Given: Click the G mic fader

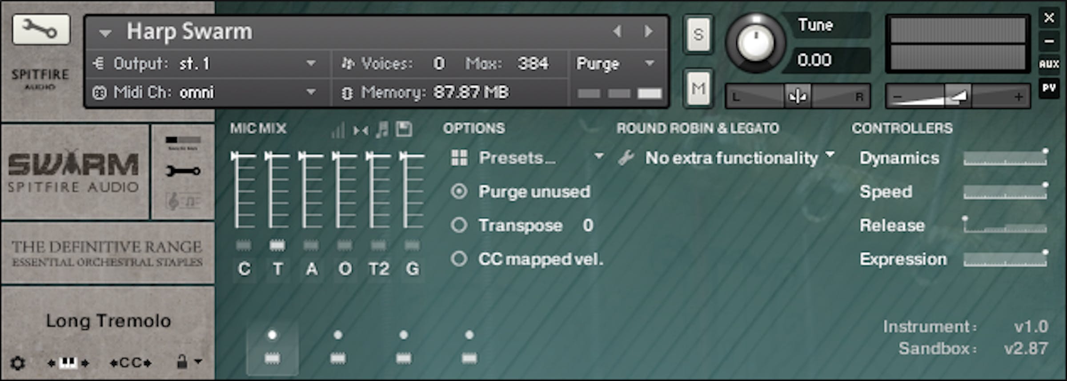Looking at the screenshot, I should (x=412, y=189).
